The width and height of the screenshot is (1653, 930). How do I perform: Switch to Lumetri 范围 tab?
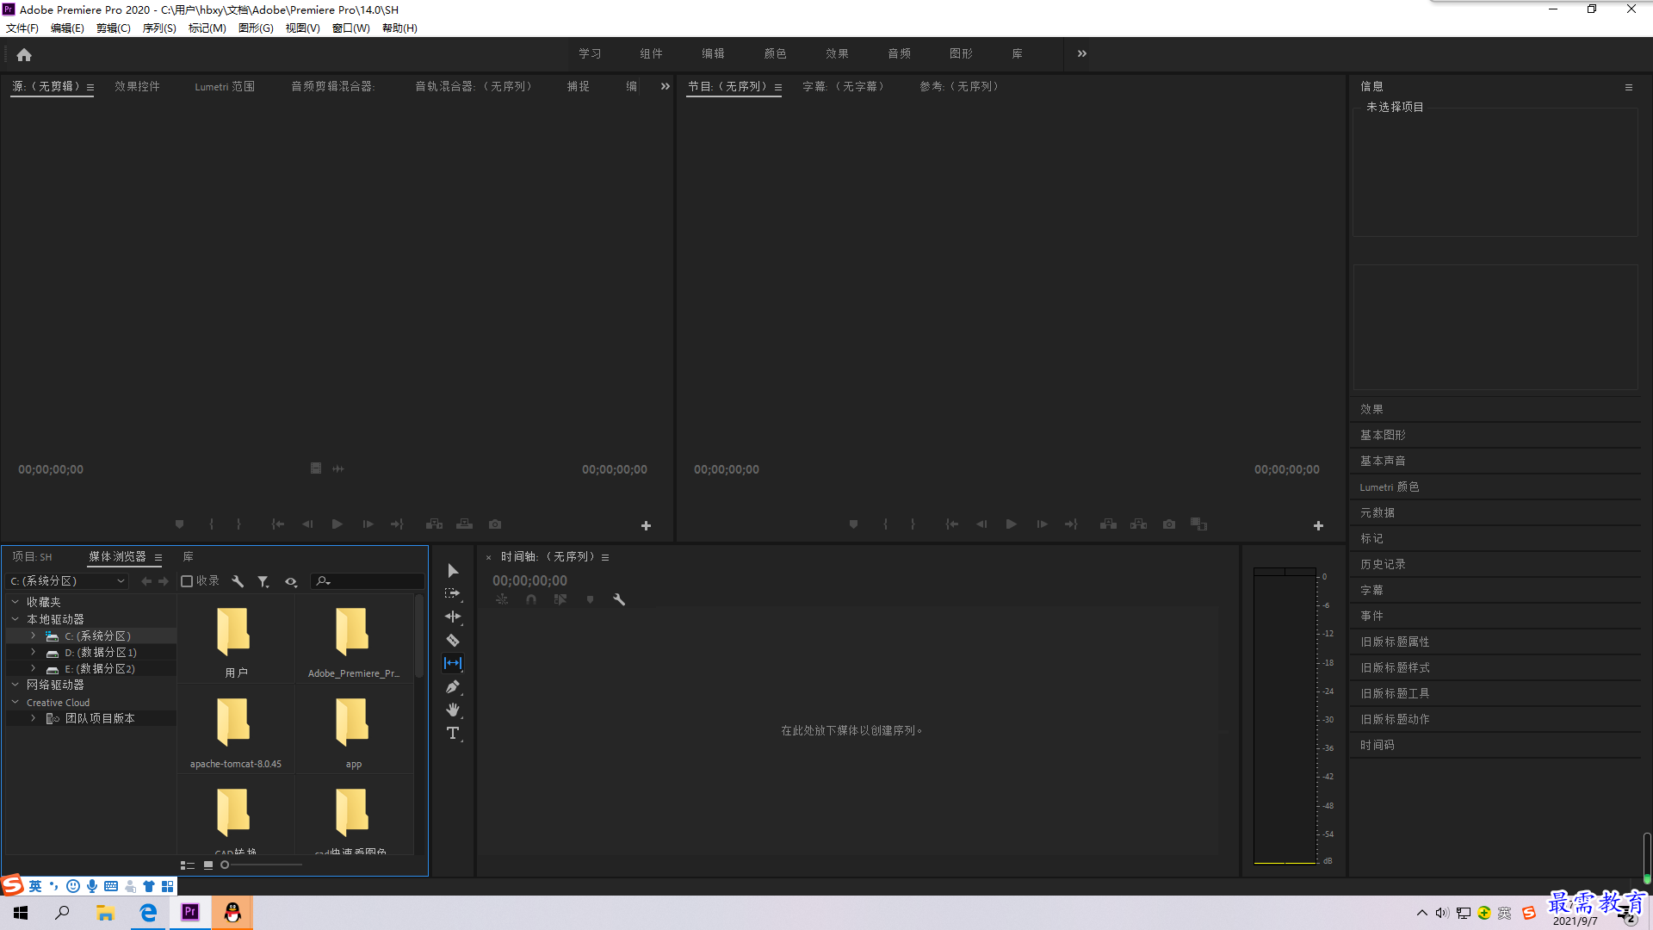point(225,86)
